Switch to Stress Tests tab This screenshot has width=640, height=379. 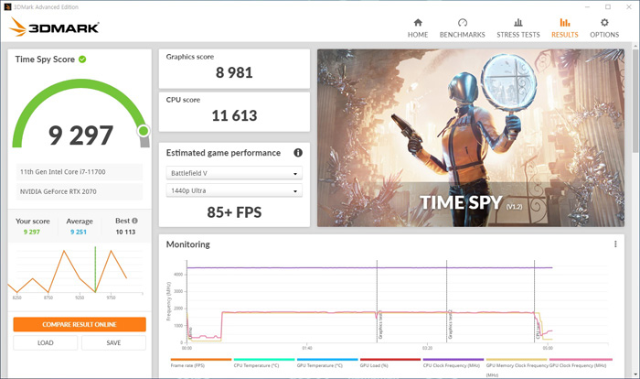[x=518, y=28]
